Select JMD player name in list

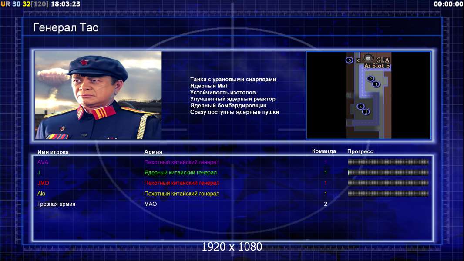pyautogui.click(x=43, y=183)
